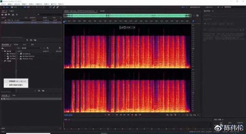The height and width of the screenshot is (134, 246).
Task: Play the selected file in Files panel preview
Action: point(27,40)
